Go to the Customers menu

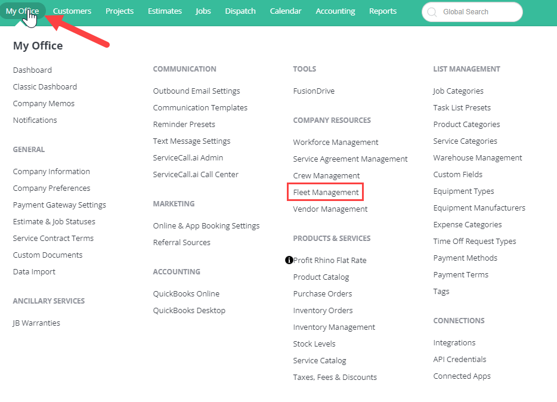click(x=72, y=11)
